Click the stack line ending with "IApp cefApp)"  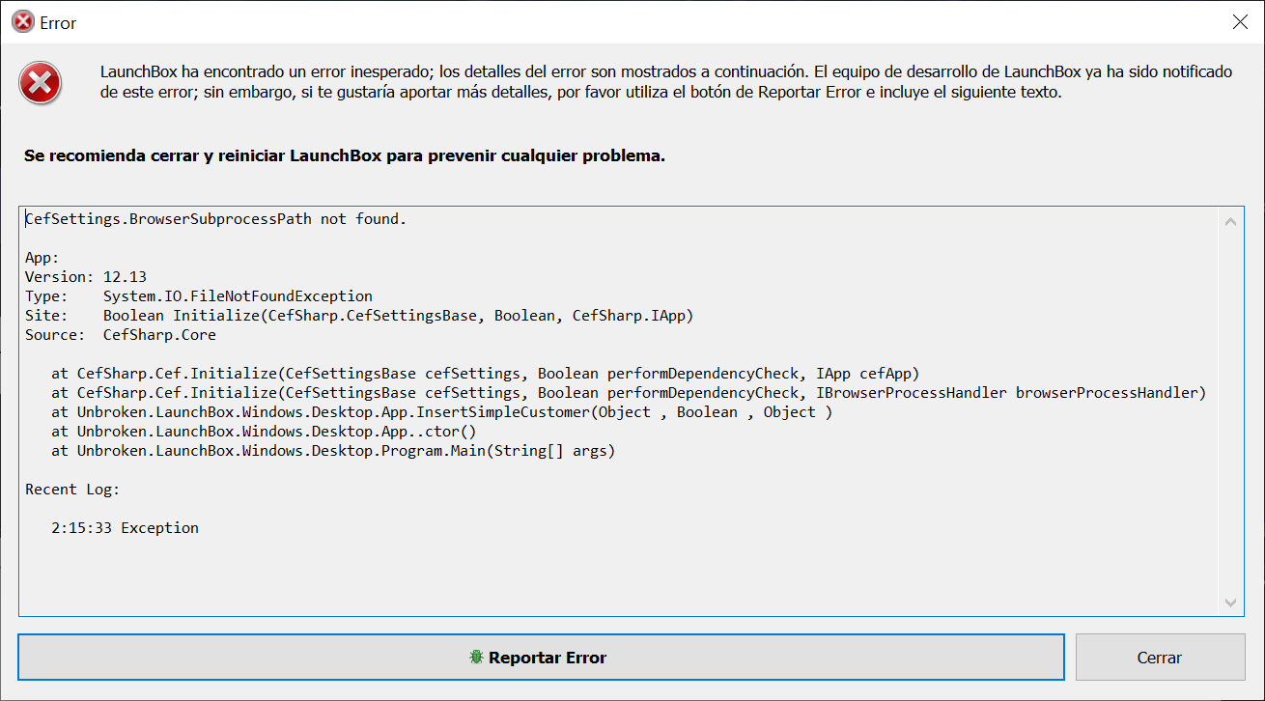coord(486,374)
